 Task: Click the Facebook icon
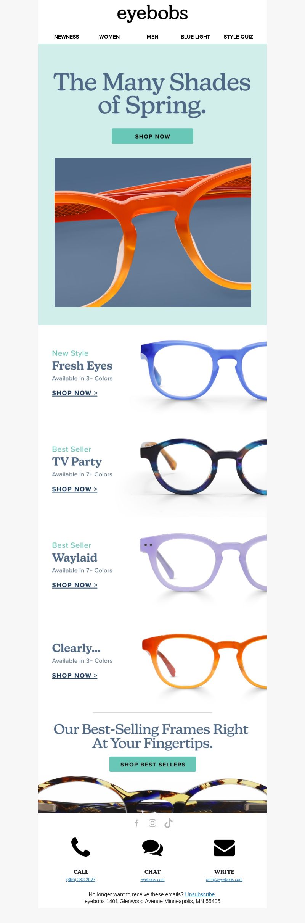(136, 823)
